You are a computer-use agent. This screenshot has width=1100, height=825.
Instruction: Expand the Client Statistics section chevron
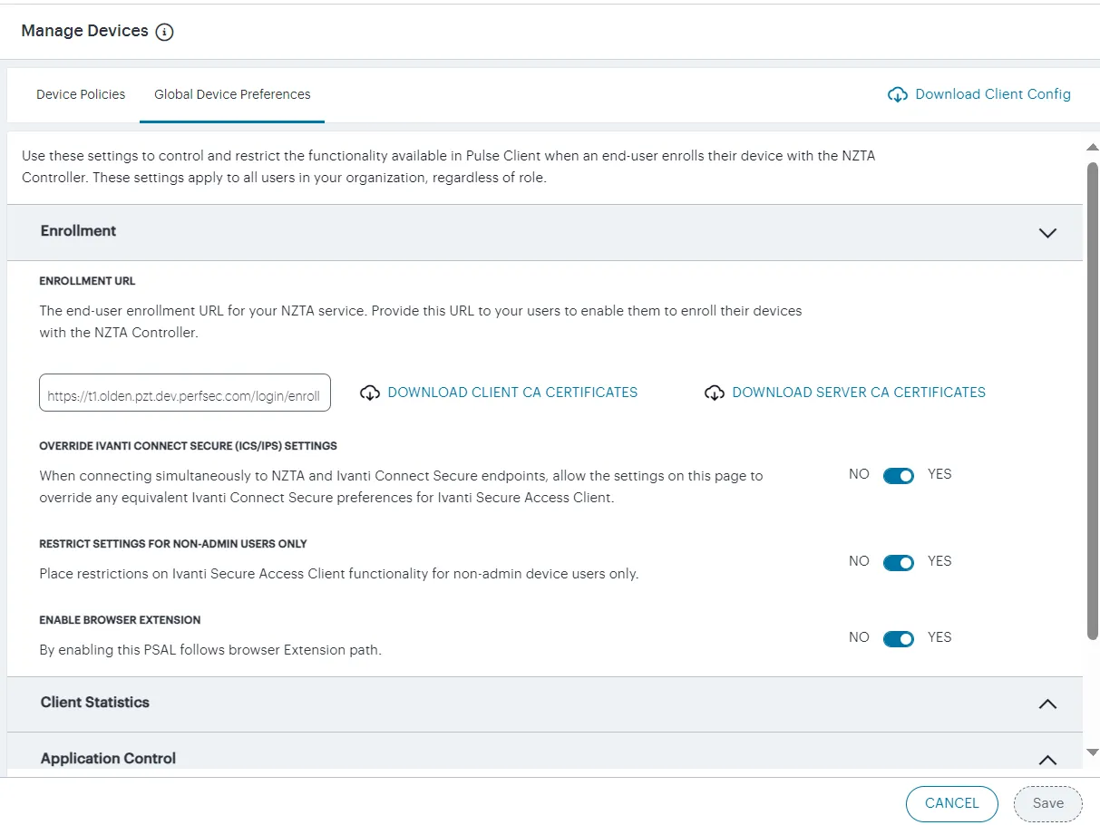click(x=1047, y=704)
